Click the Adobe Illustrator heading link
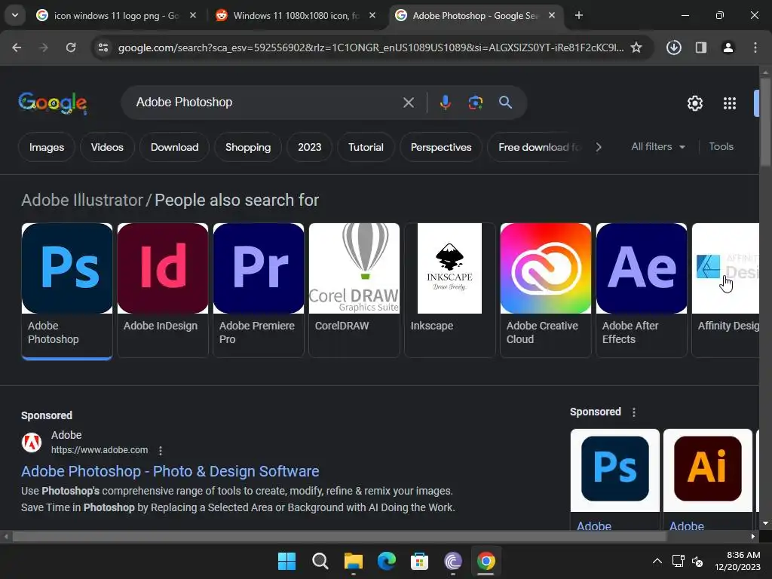The height and width of the screenshot is (579, 772). (81, 201)
